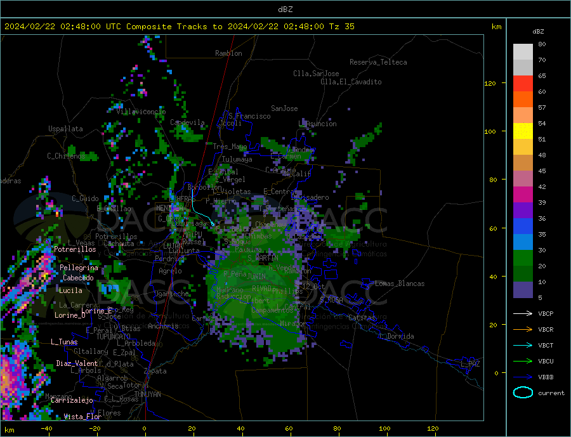
Task: Click the 'L_Asuncion' map label
Action: (318, 124)
